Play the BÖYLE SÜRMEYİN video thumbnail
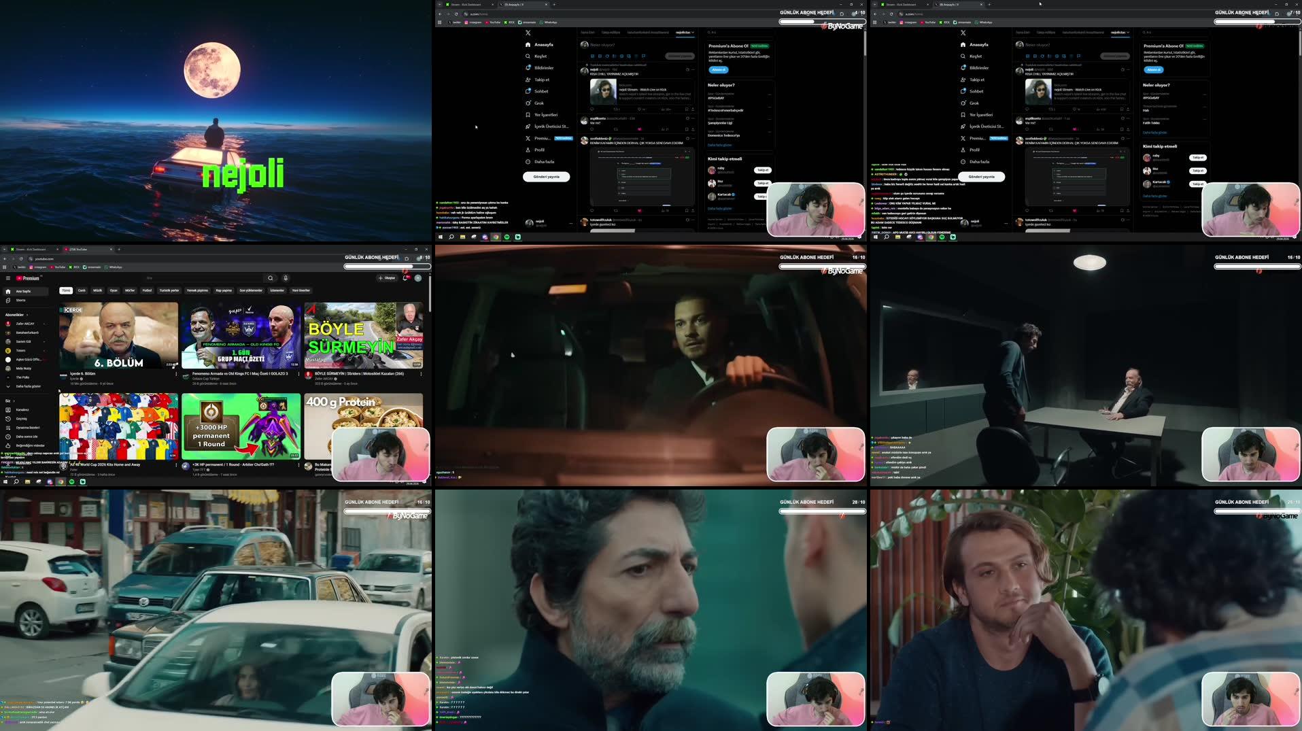The height and width of the screenshot is (731, 1302). point(363,335)
